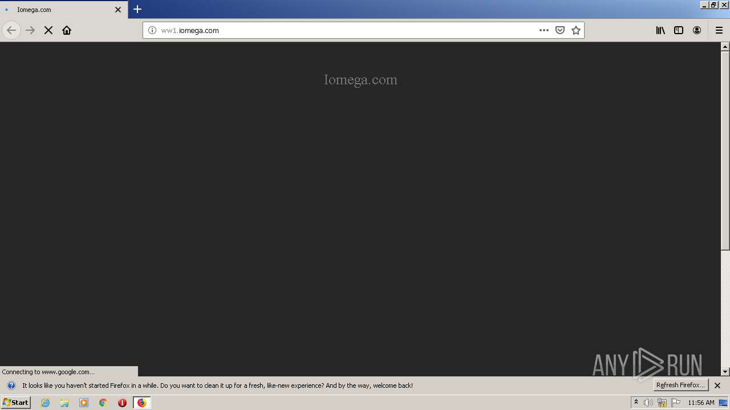Go forward to the next page
The image size is (730, 410).
30,30
